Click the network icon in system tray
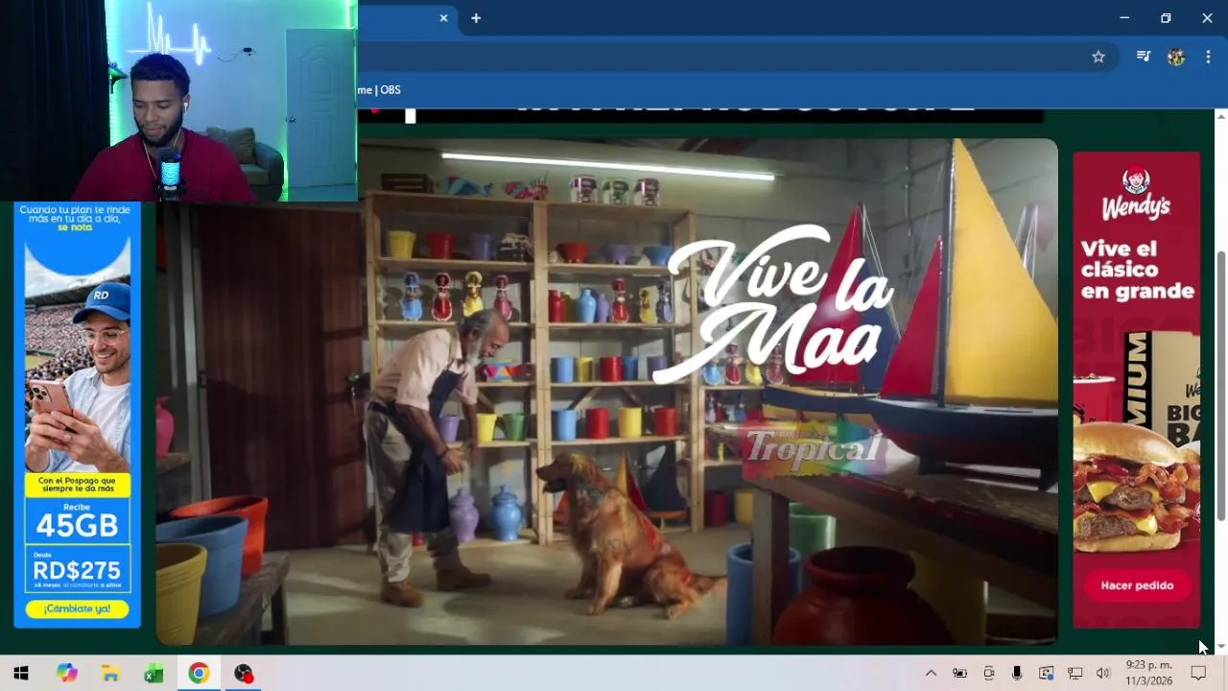Image resolution: width=1228 pixels, height=691 pixels. point(1075,674)
